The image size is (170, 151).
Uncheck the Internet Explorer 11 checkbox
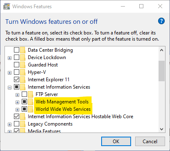(x=17, y=80)
